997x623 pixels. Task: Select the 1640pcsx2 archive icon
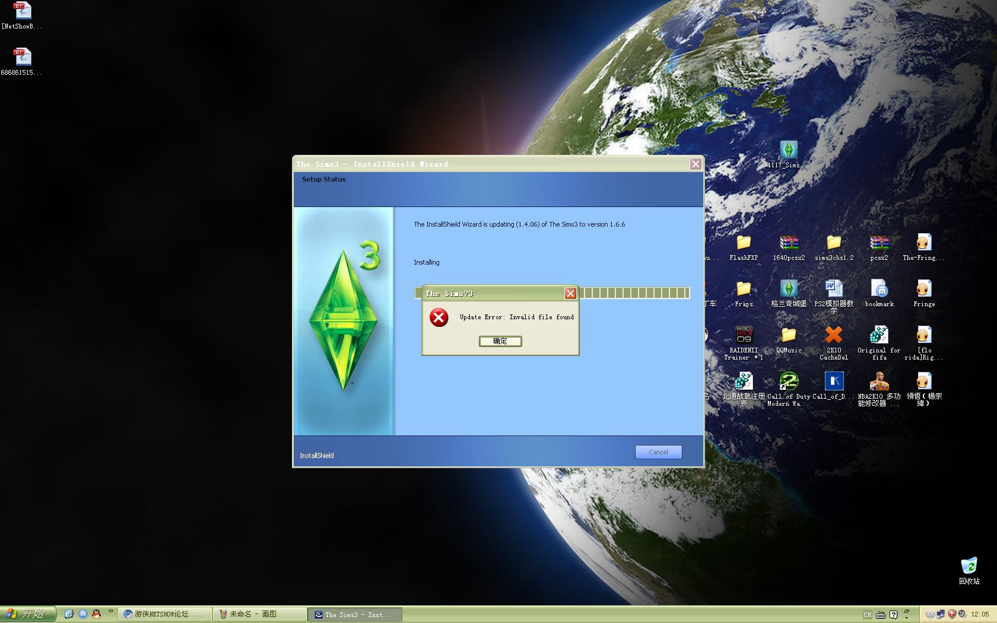[789, 247]
